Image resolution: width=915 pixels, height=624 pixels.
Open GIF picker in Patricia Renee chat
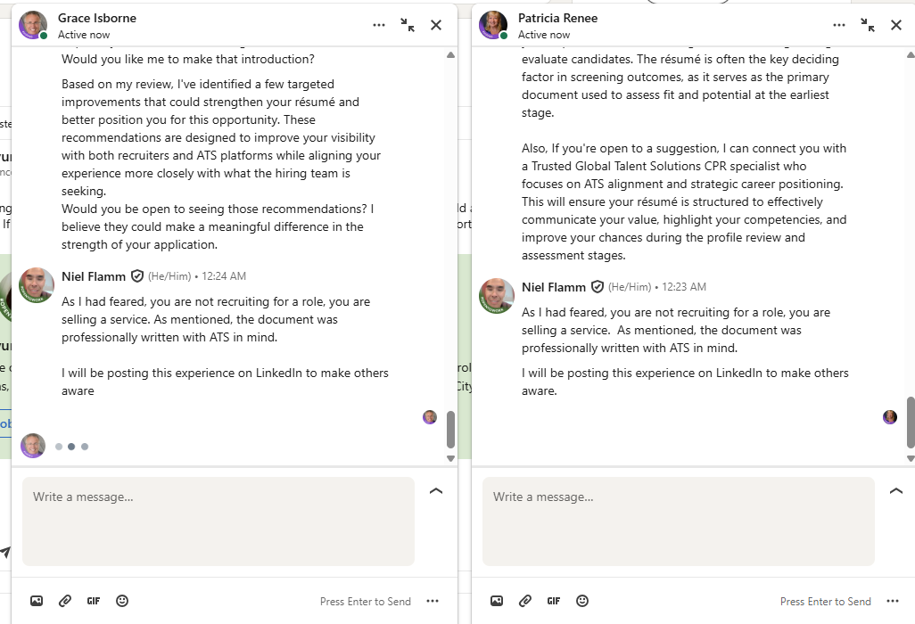[x=554, y=601]
